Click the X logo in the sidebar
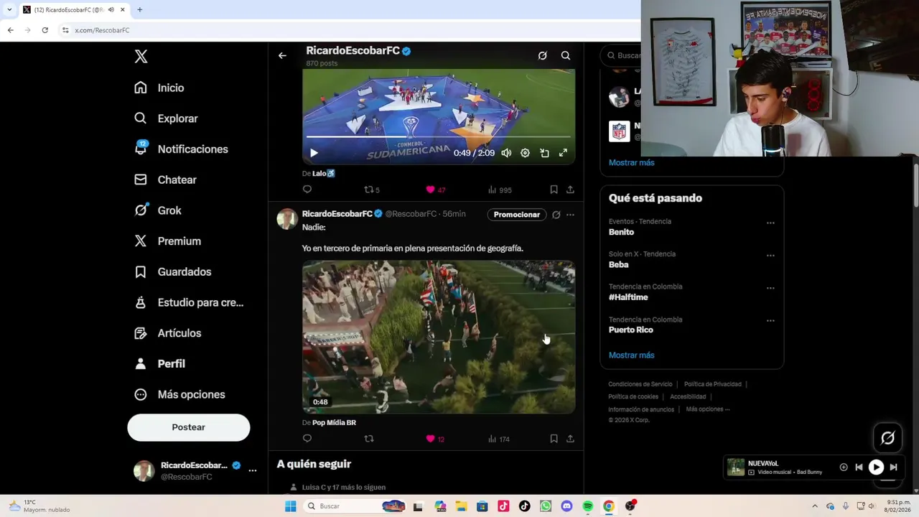 (x=141, y=57)
